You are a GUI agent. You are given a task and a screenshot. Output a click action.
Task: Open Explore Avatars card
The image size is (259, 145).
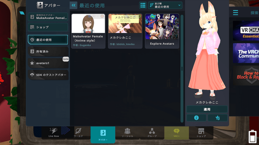coord(162,31)
